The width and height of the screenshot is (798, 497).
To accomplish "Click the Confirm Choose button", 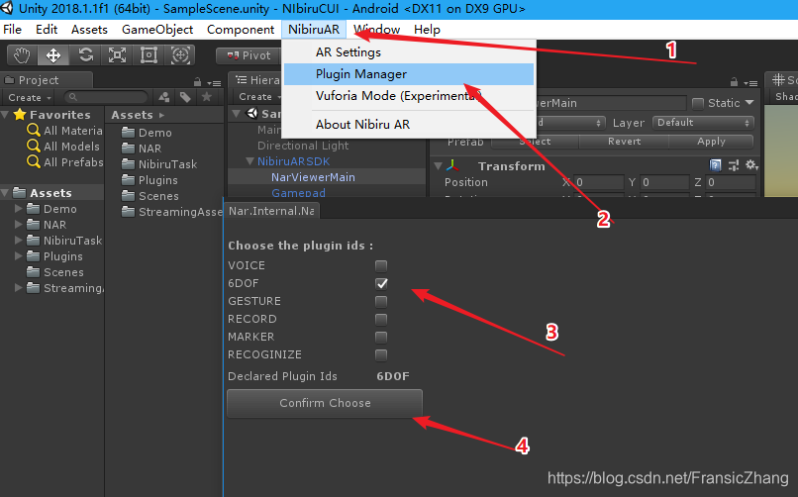I will pos(325,403).
